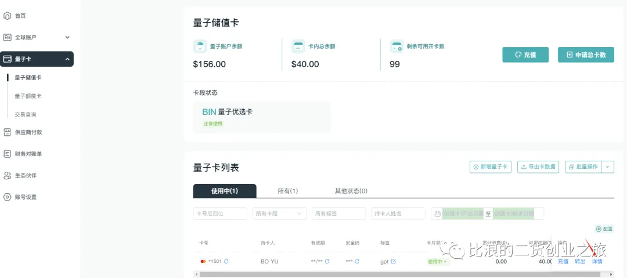Switch to the 其他状态(0) tab

[351, 191]
